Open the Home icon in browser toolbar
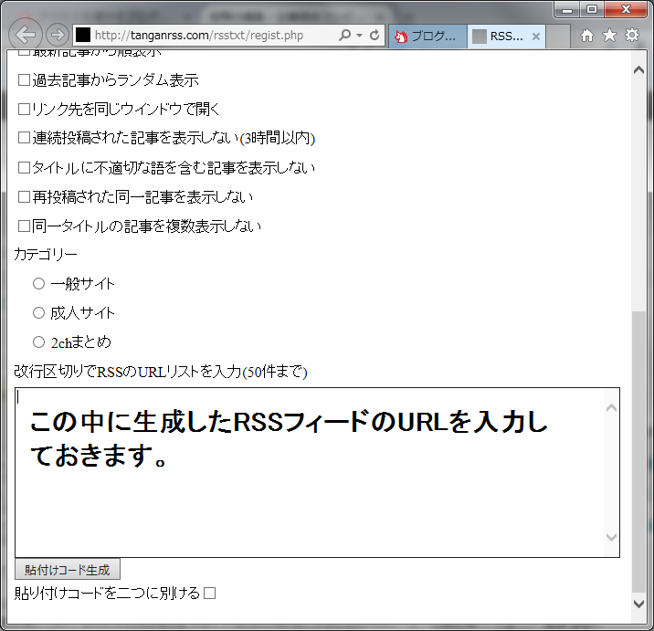Viewport: 654px width, 631px height. pyautogui.click(x=586, y=36)
